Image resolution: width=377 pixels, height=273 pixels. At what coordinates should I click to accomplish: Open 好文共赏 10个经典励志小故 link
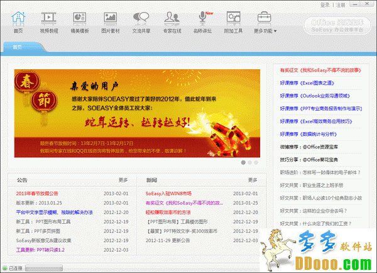coord(321,198)
